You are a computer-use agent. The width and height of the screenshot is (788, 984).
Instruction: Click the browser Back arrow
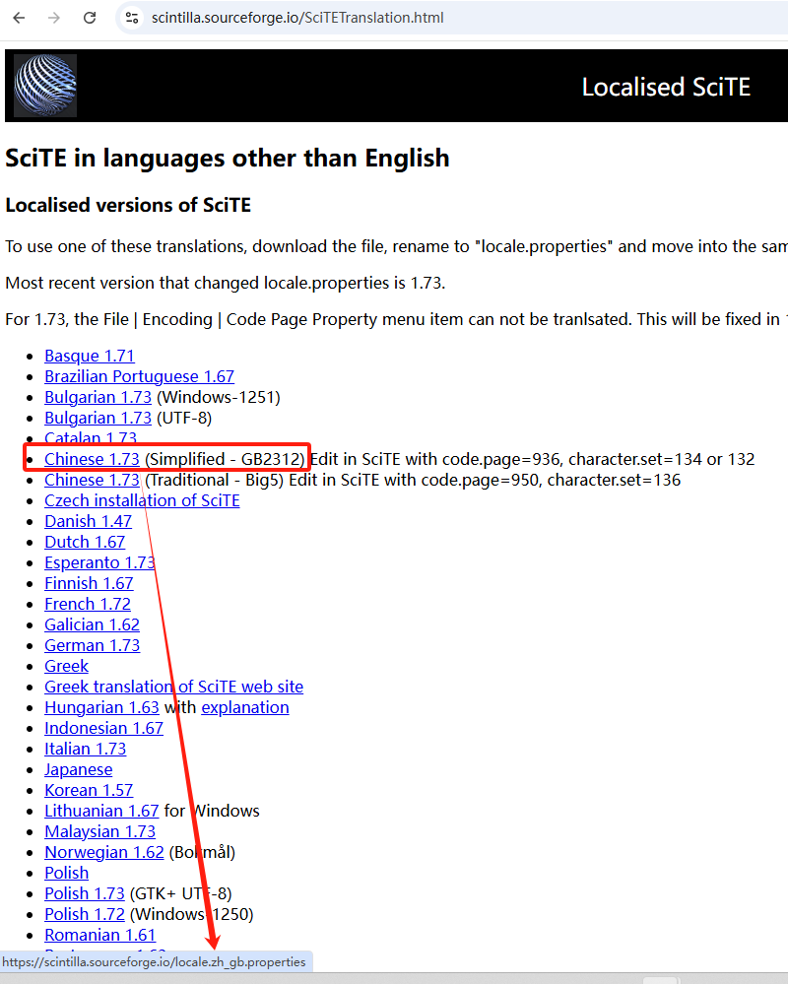19,18
